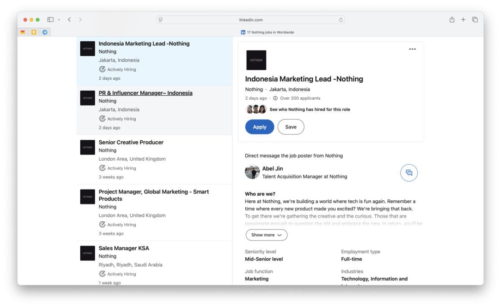The image size is (501, 308).
Task: Message job poster with chat icon
Action: (409, 173)
